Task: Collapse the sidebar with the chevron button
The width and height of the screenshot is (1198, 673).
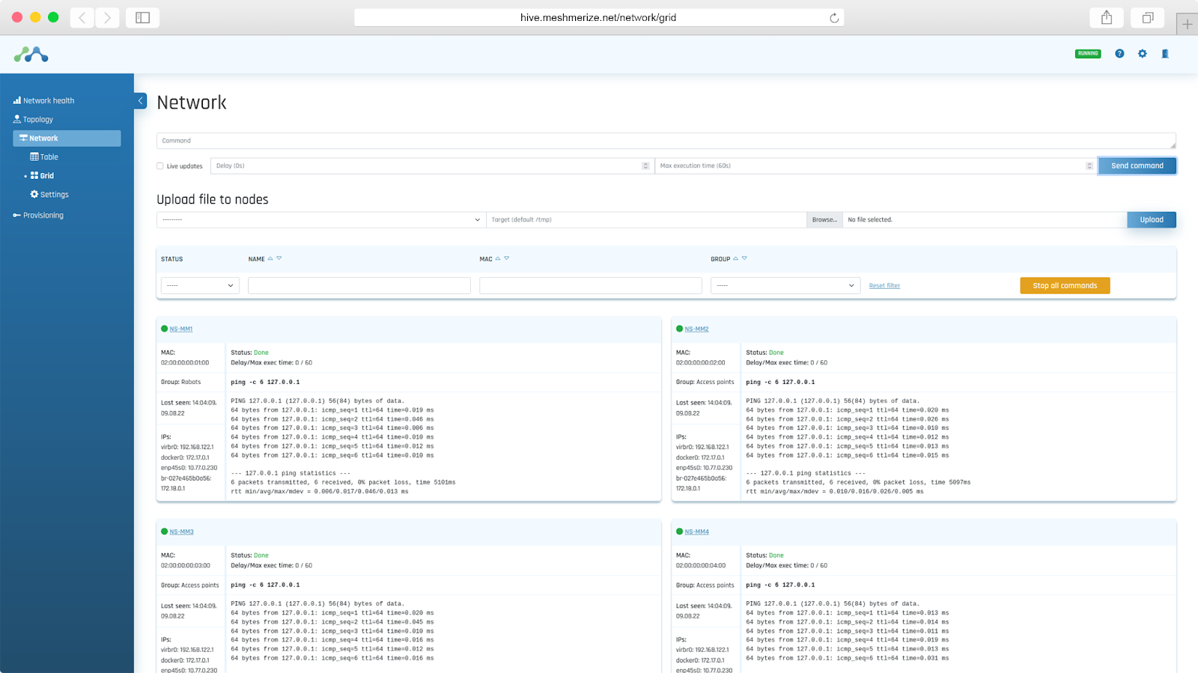Action: pyautogui.click(x=141, y=101)
